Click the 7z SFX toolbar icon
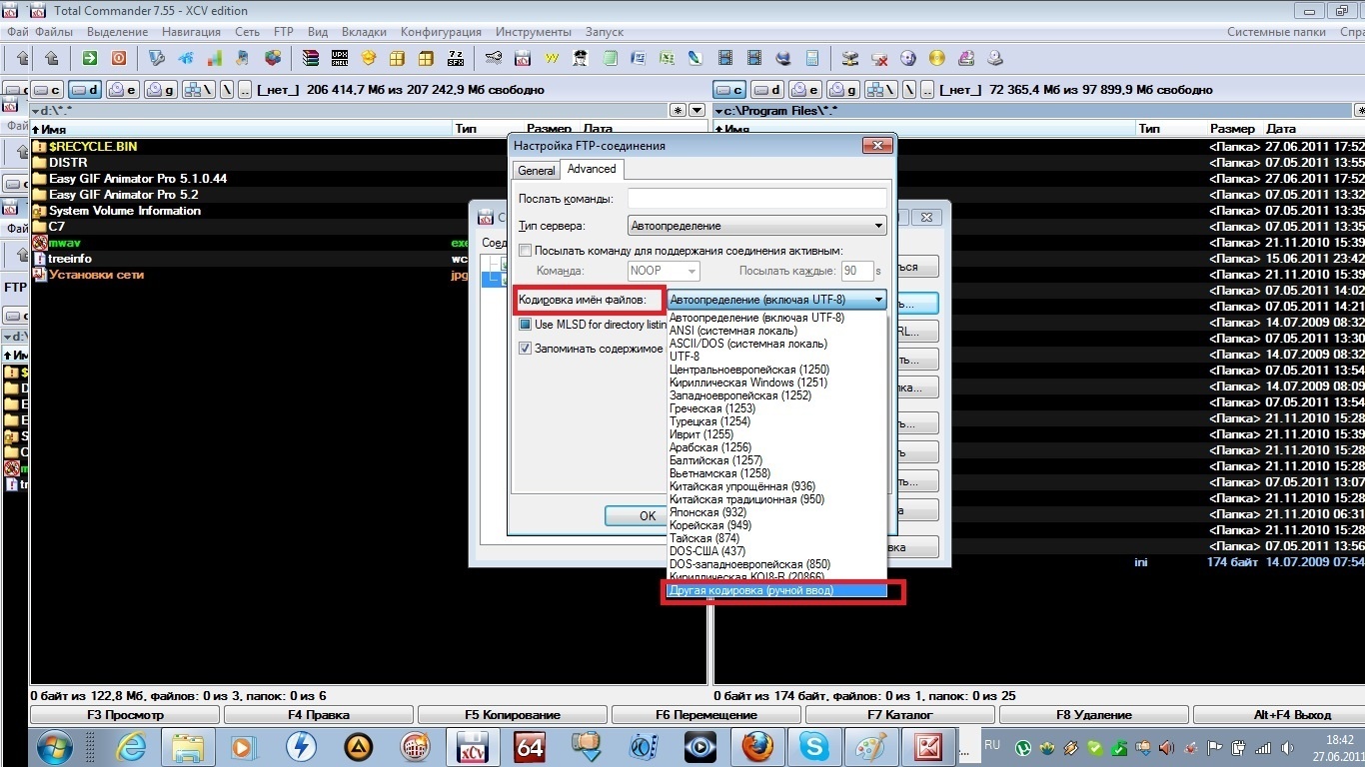Screen dimensions: 1365x767 tap(456, 58)
